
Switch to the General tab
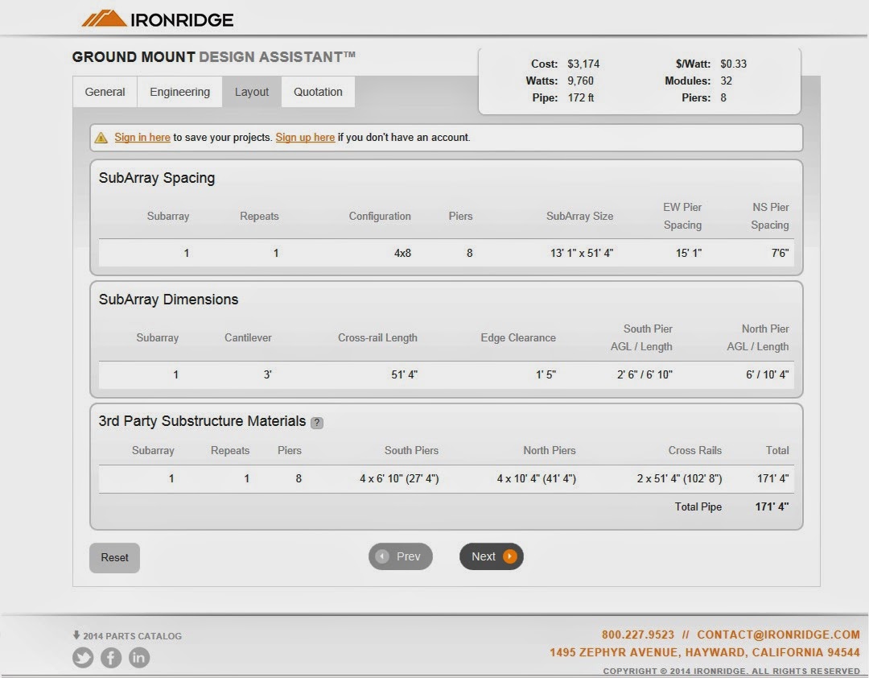tap(105, 92)
